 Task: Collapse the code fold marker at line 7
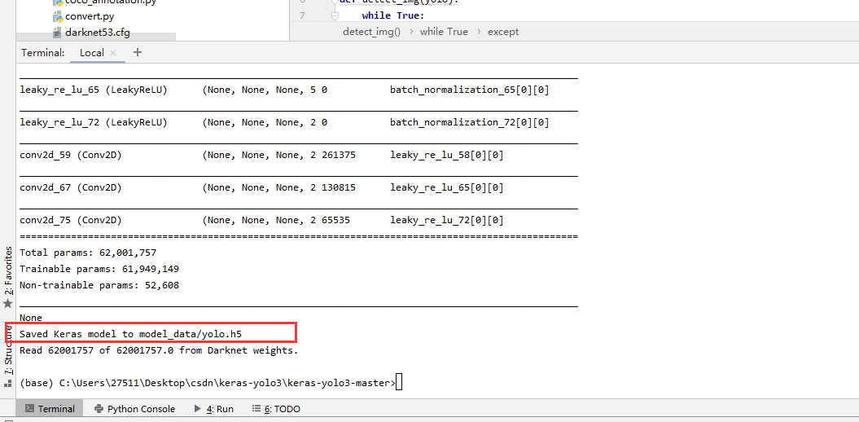point(335,16)
